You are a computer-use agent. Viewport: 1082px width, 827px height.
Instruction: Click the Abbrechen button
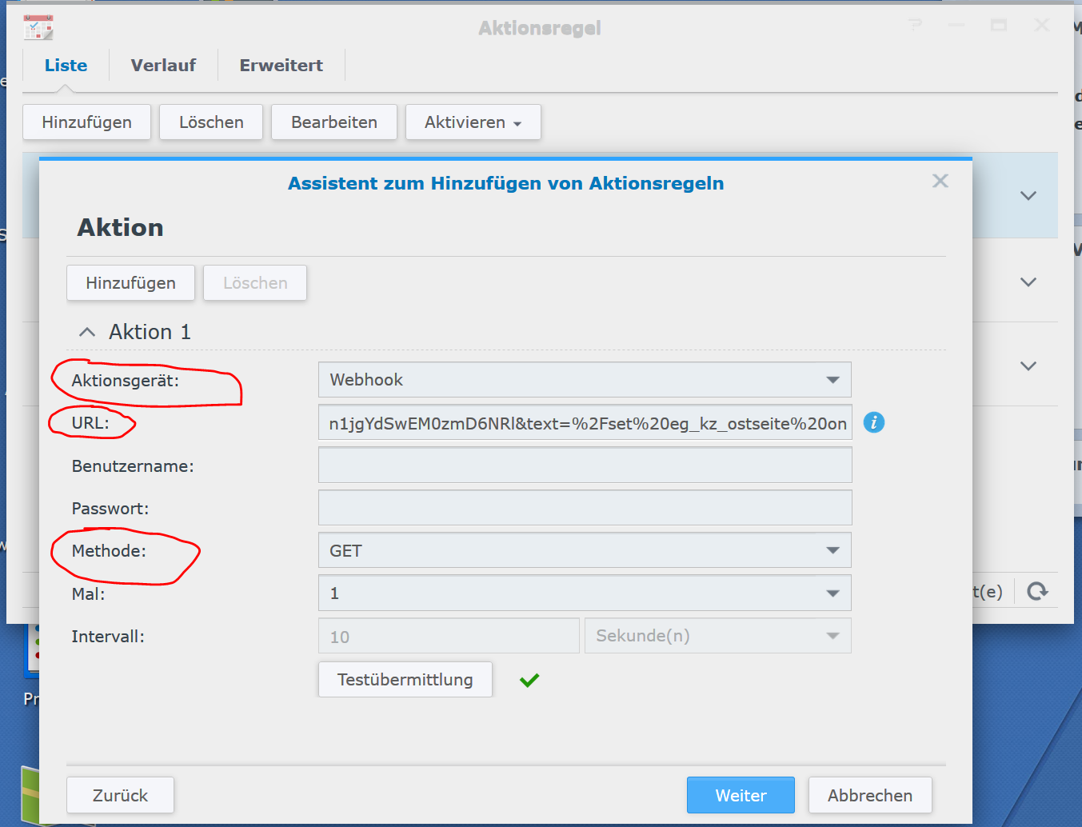point(870,795)
